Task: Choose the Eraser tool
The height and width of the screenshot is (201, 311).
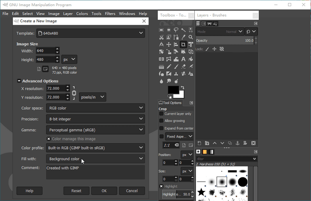Action: coord(183,67)
